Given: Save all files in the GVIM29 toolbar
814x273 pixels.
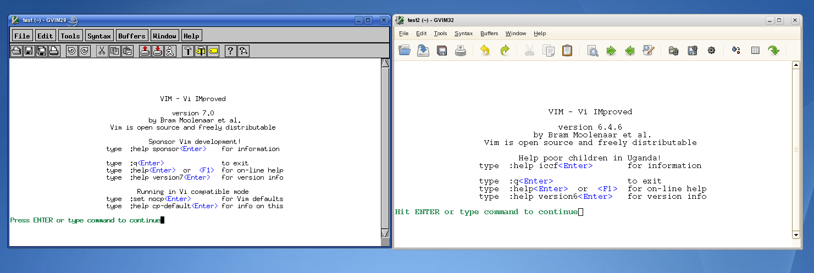Looking at the screenshot, I should point(41,51).
